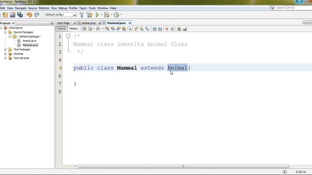
Task: Toggle Highlight Search icon
Action: tap(124, 29)
